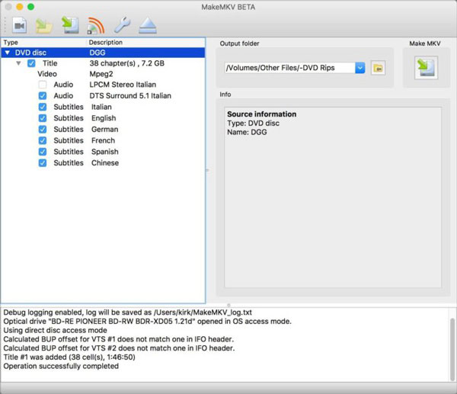
Task: Uncheck the Title checkbox
Action: tap(31, 63)
